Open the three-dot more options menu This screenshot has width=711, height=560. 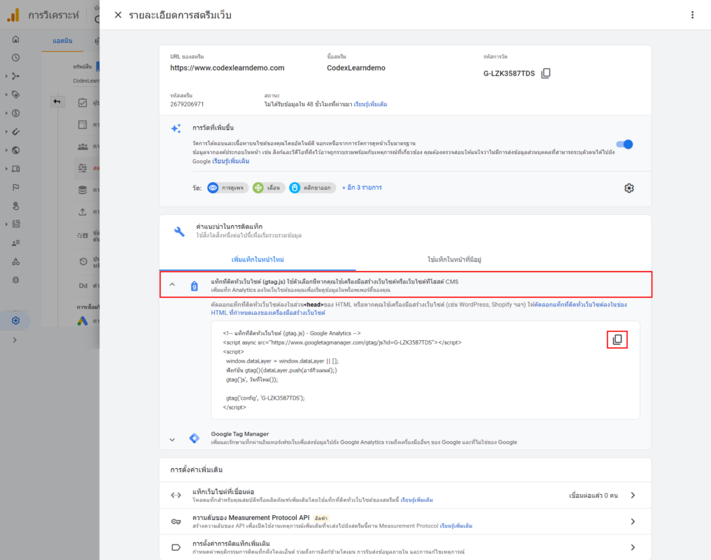[x=692, y=15]
